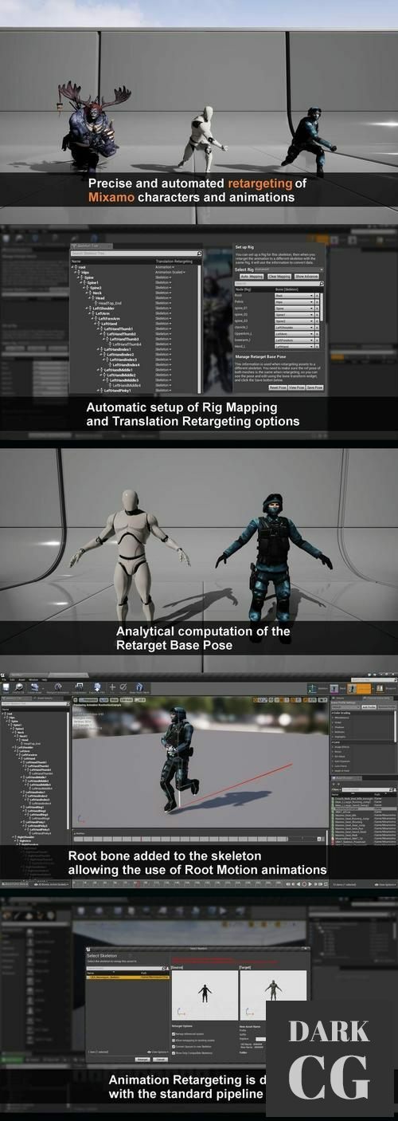Select LeftHandMiddle1 bone in the tree
The width and height of the screenshot is (398, 1121).
tap(118, 370)
